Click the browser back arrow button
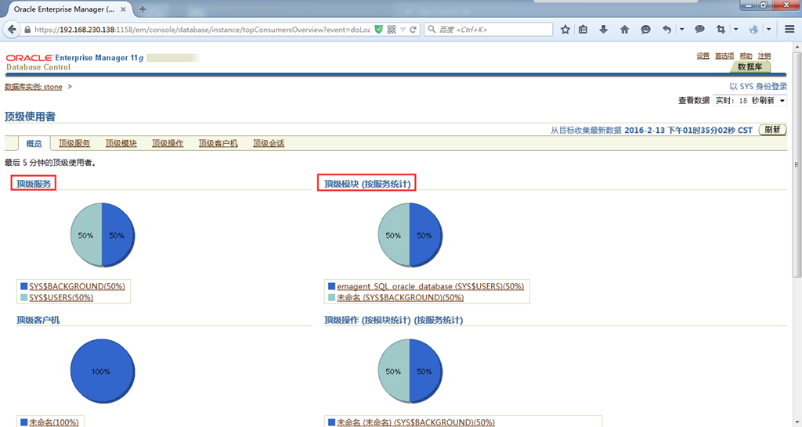 [12, 30]
